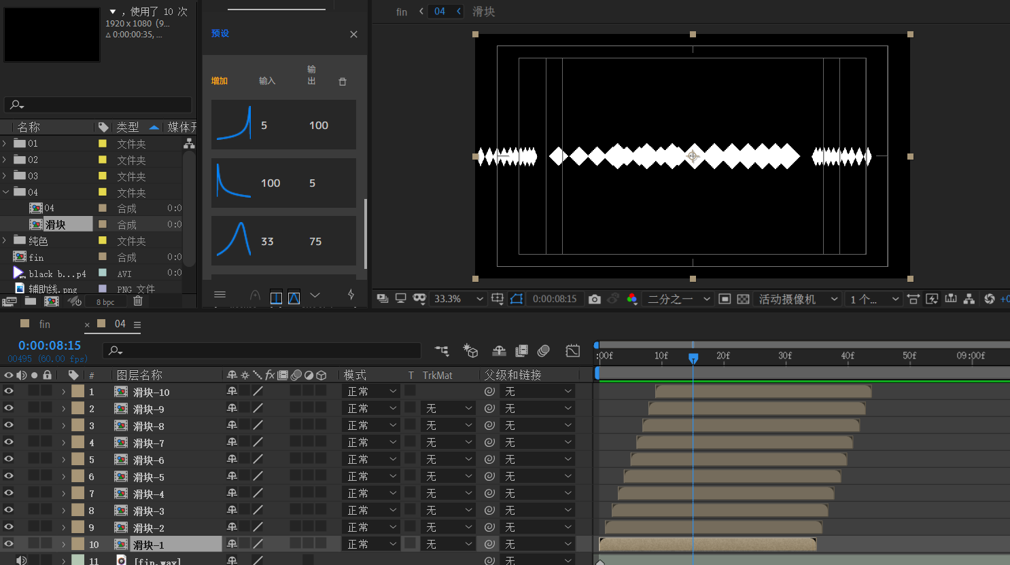Click show channel RGB color icon
The width and height of the screenshot is (1010, 565).
tap(632, 299)
